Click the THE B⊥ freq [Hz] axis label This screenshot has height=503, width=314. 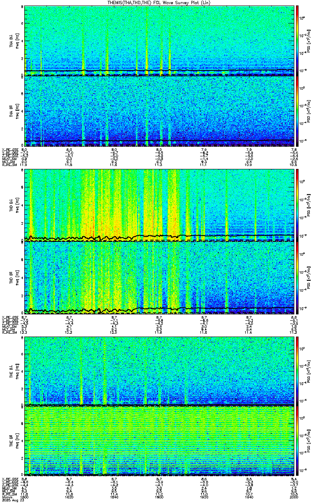point(16,371)
